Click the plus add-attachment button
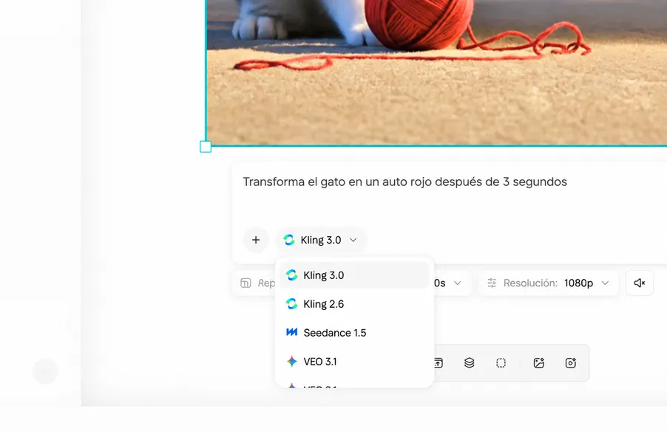This screenshot has width=667, height=431. 256,240
